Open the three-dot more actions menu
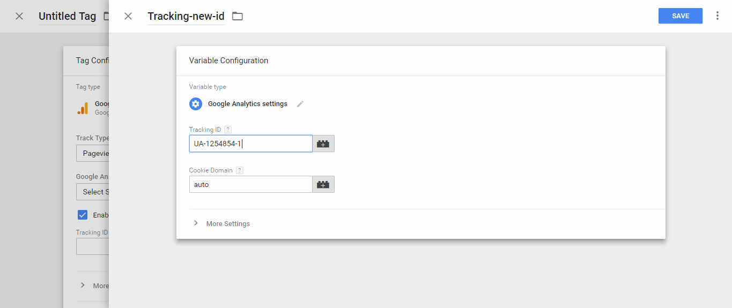Viewport: 732px width, 308px height. click(718, 16)
